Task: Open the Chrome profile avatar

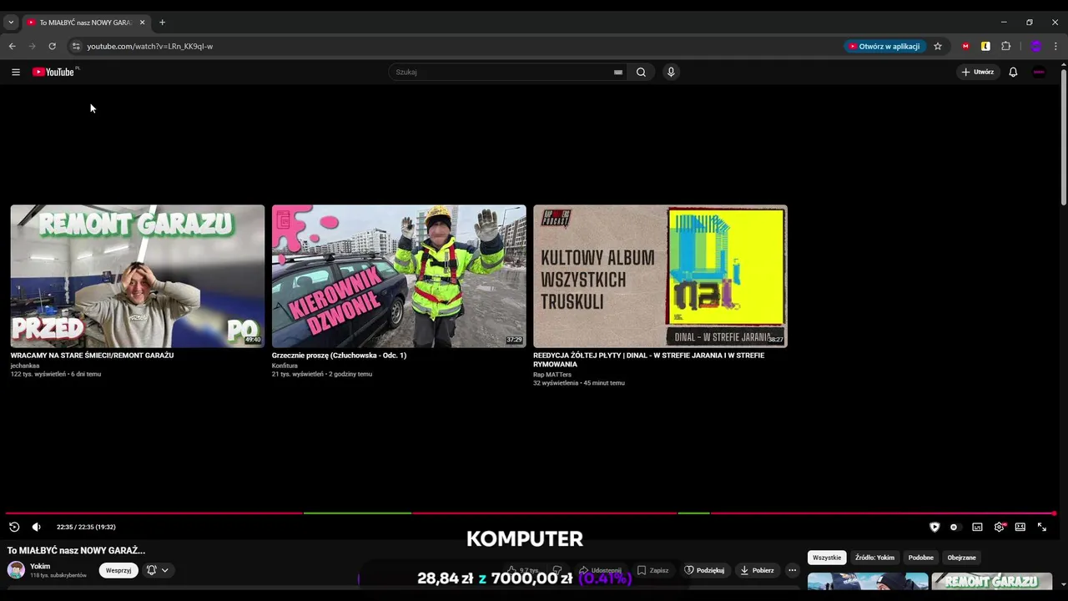Action: pyautogui.click(x=1036, y=46)
